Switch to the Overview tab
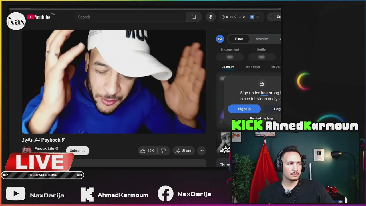Viewport: 366px width, 206px height. [x=262, y=39]
